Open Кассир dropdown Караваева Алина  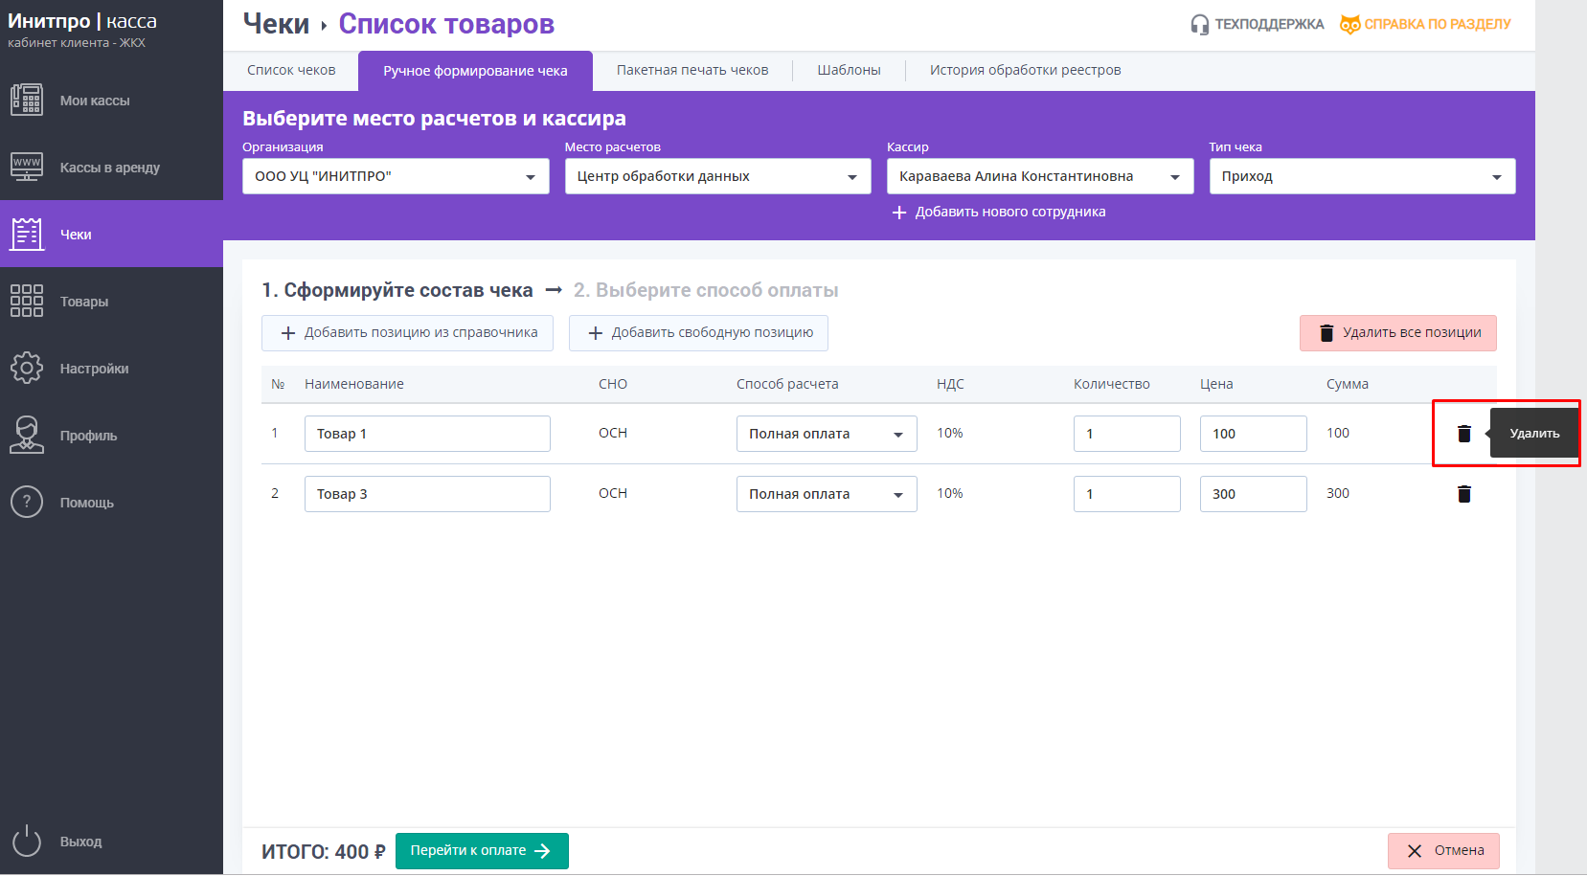[1040, 176]
